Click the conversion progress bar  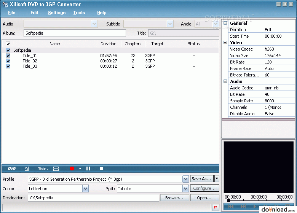tap(107, 207)
